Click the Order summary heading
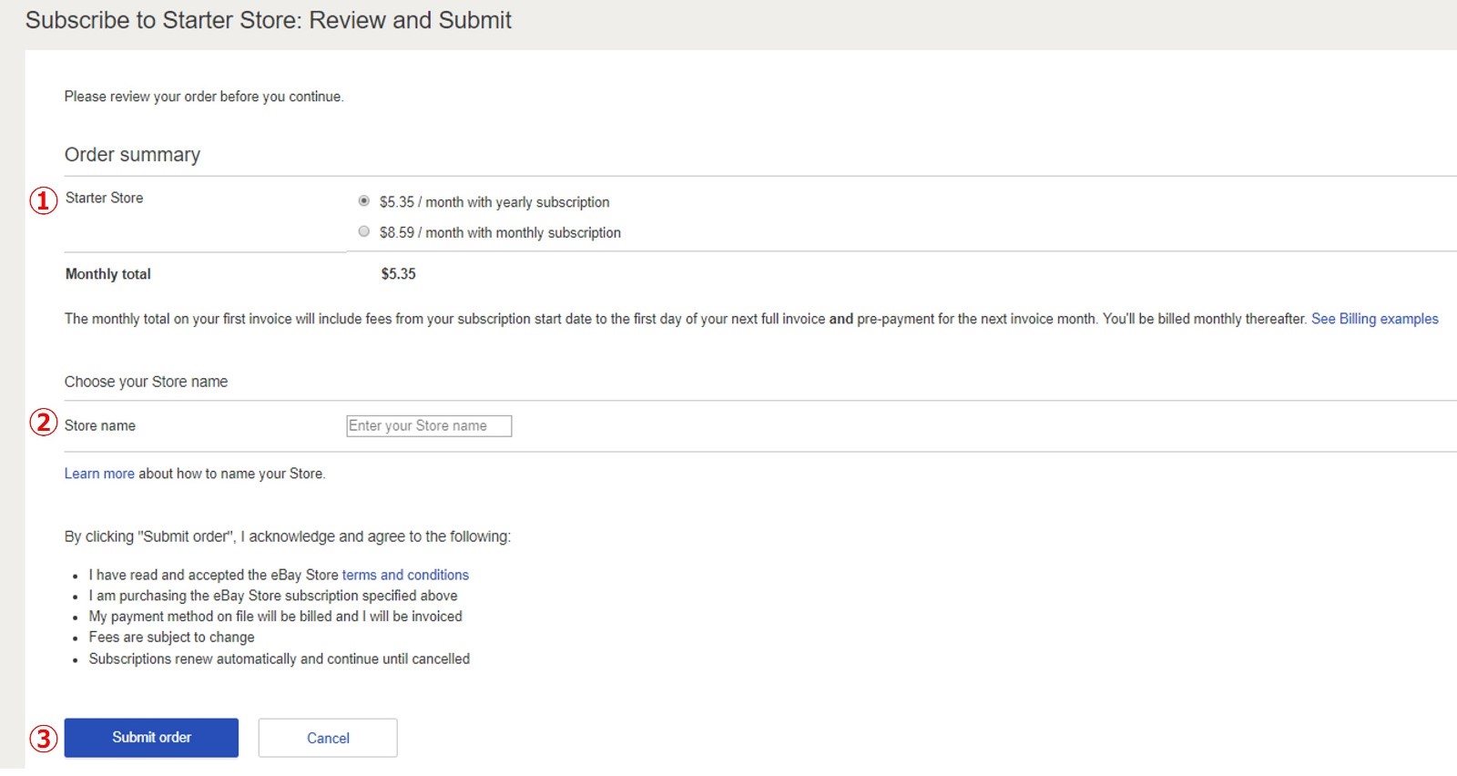1457x776 pixels. (132, 155)
